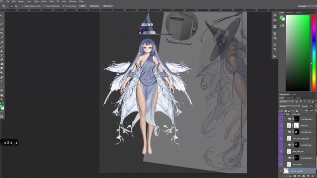Switch to the Channels tab

pyautogui.click(x=290, y=98)
